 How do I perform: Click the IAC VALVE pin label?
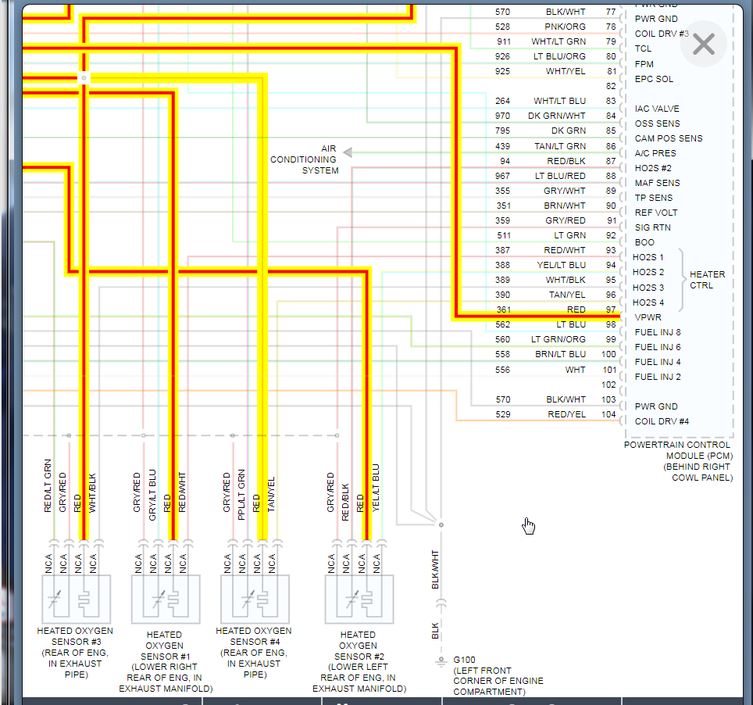click(x=656, y=109)
